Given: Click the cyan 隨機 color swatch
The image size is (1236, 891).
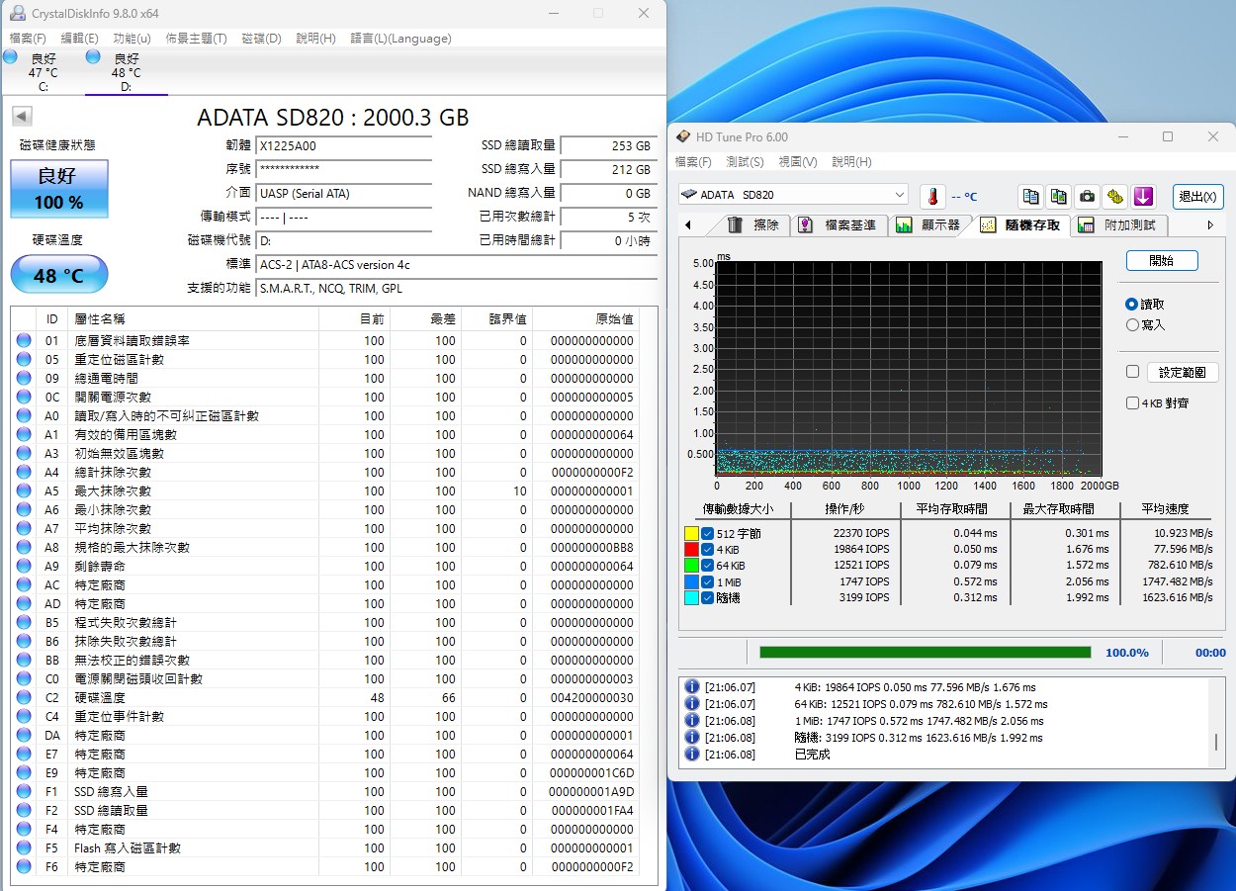Looking at the screenshot, I should click(691, 597).
